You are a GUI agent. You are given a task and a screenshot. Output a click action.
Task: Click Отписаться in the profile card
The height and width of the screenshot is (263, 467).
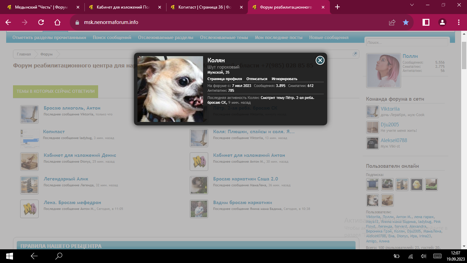click(257, 79)
